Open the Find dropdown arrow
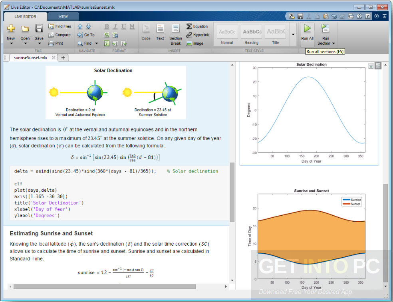Viewport: 393px width, 302px height. pyautogui.click(x=97, y=44)
